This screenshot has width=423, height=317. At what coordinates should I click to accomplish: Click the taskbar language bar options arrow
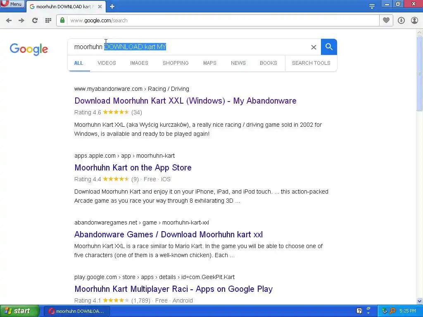click(x=368, y=313)
